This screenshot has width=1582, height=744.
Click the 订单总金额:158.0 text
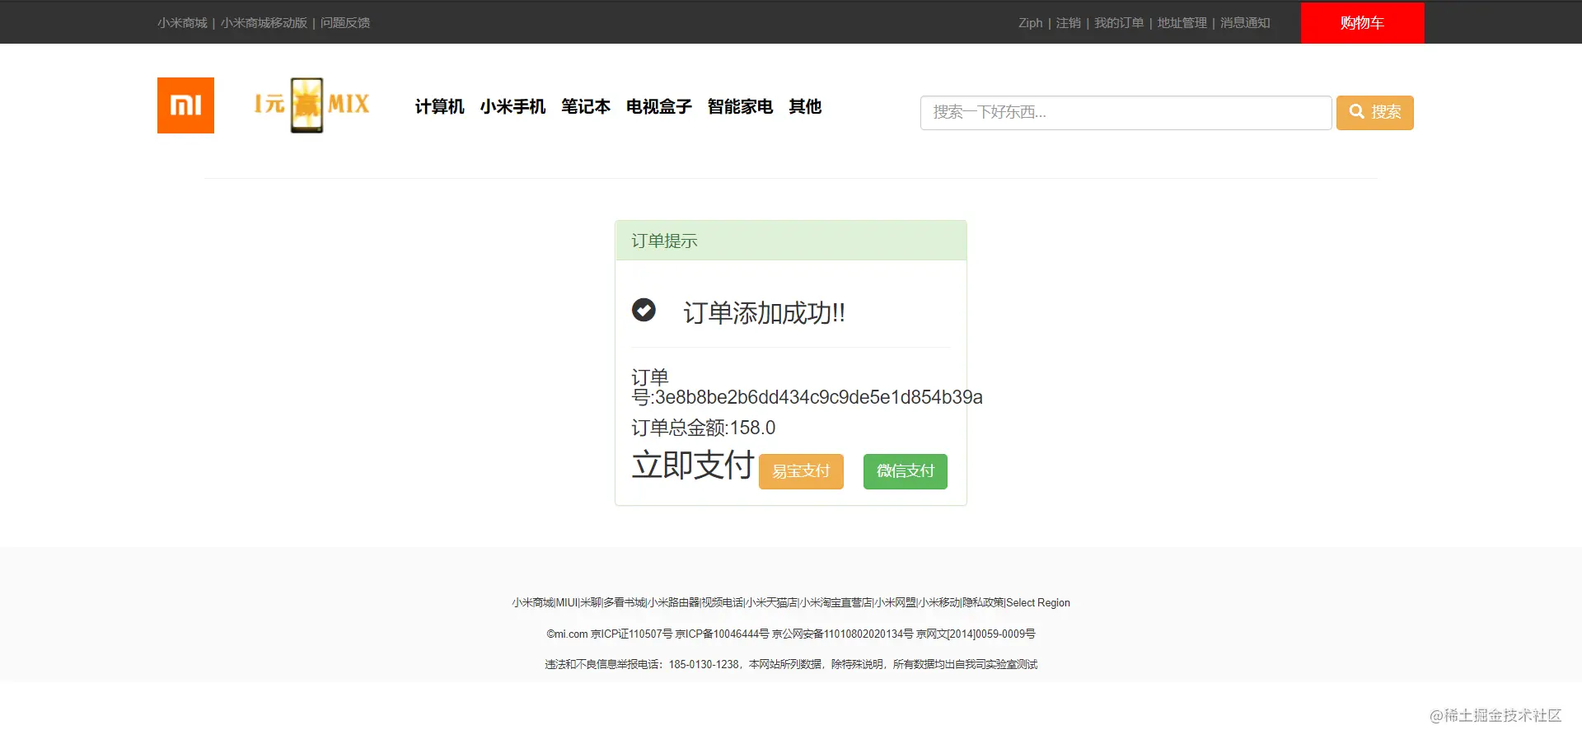[x=704, y=428]
